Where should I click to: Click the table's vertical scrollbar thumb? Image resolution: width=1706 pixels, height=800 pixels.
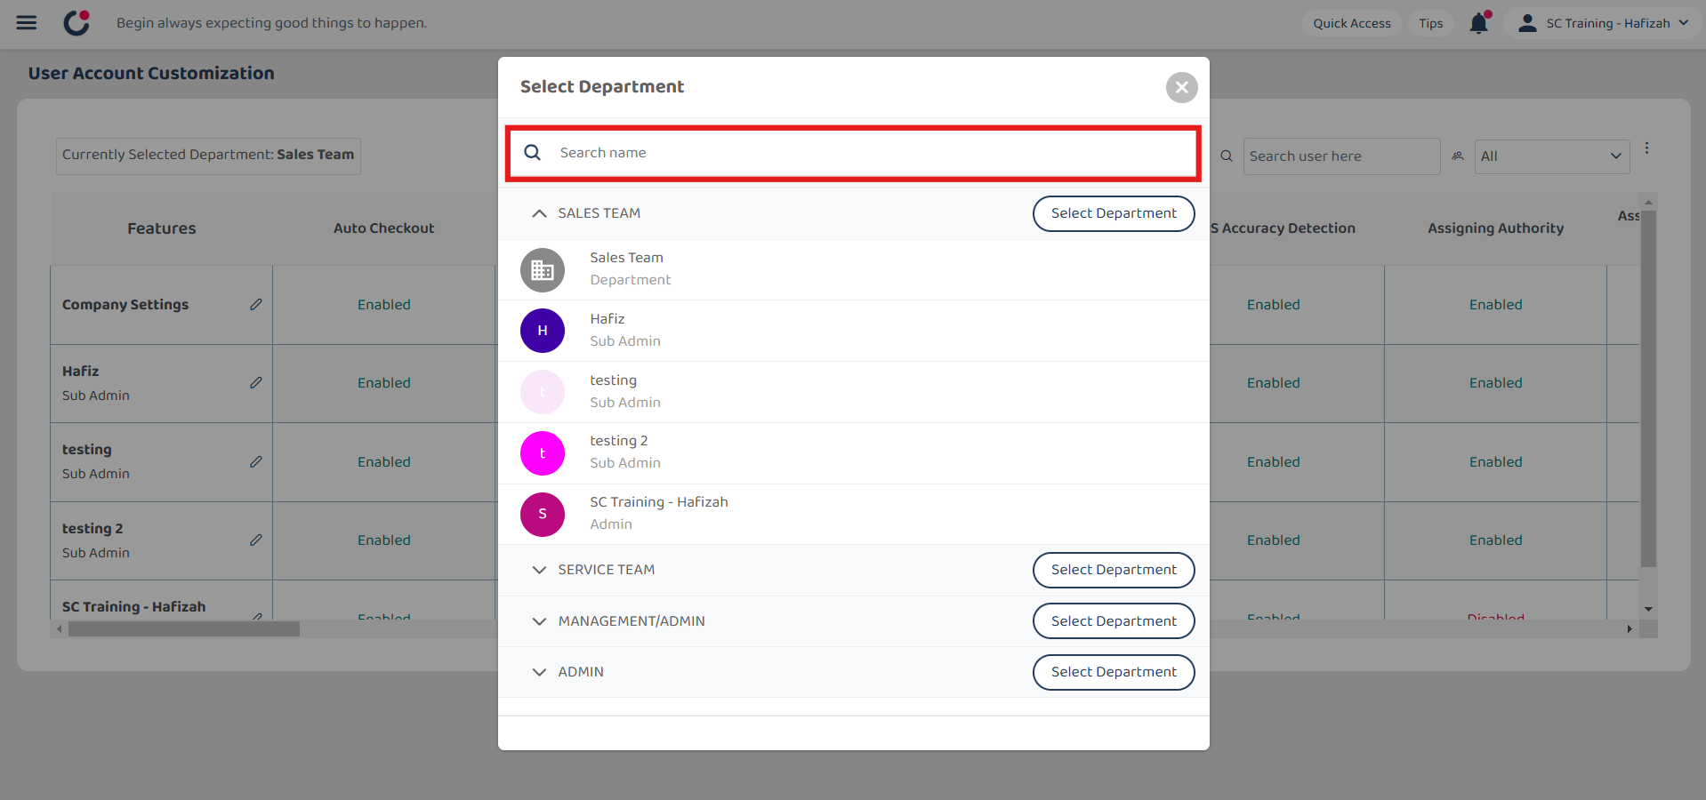point(1648,388)
